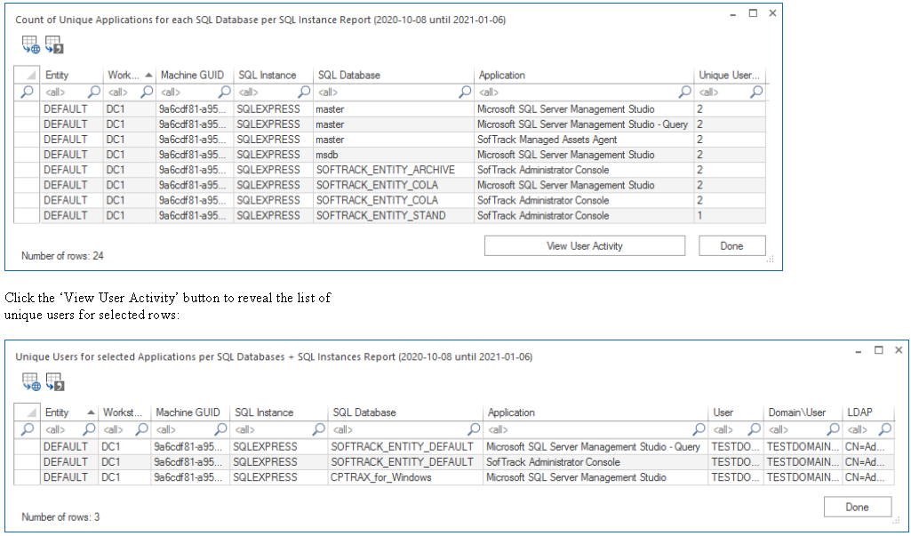
Task: Click Done in Count of Unique Applications report
Action: pos(731,246)
